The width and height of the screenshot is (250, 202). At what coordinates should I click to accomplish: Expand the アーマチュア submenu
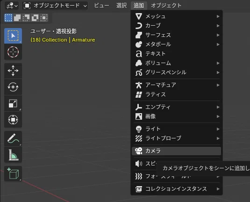pos(177,85)
